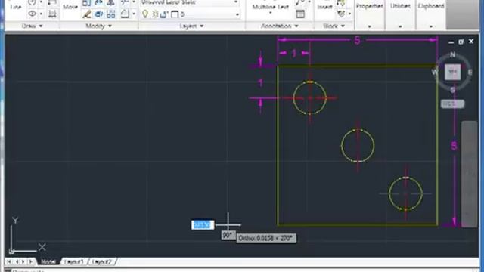
Task: Click the navigation bar on right edge
Action: 469,175
